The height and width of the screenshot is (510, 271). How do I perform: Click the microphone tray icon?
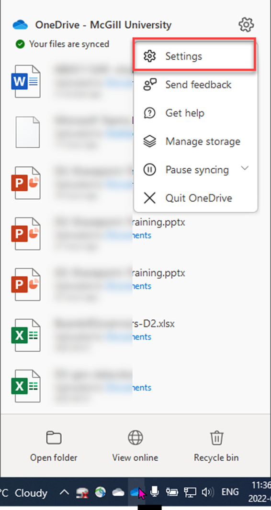(x=154, y=492)
